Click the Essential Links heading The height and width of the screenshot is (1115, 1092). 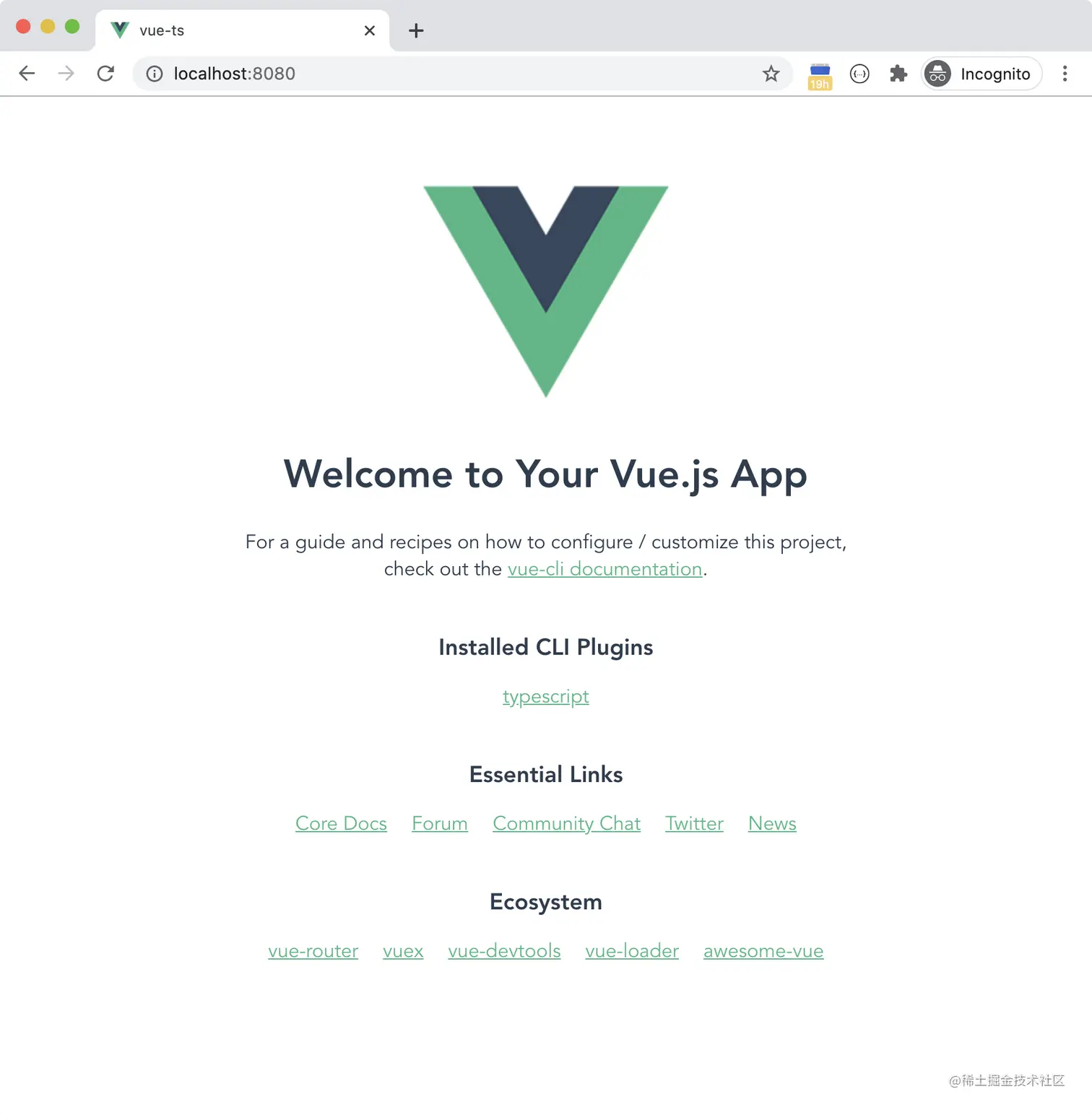pos(546,774)
